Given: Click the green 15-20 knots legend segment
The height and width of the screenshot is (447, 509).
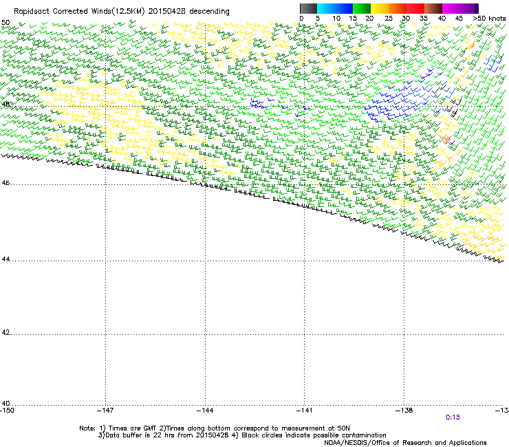Looking at the screenshot, I should 362,8.
